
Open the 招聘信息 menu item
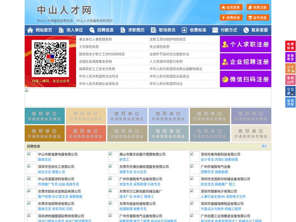pos(105,30)
